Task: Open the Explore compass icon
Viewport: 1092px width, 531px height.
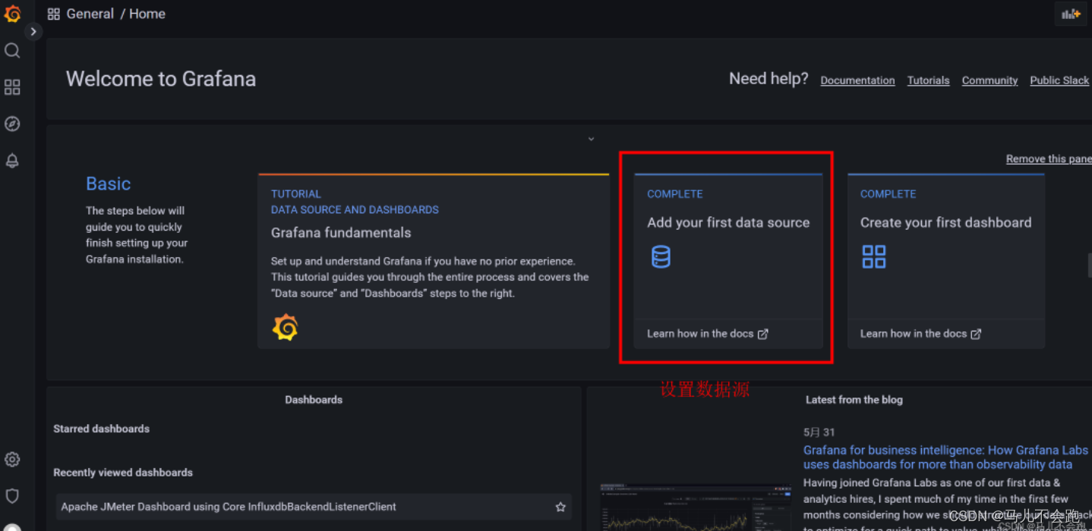Action: pyautogui.click(x=12, y=124)
